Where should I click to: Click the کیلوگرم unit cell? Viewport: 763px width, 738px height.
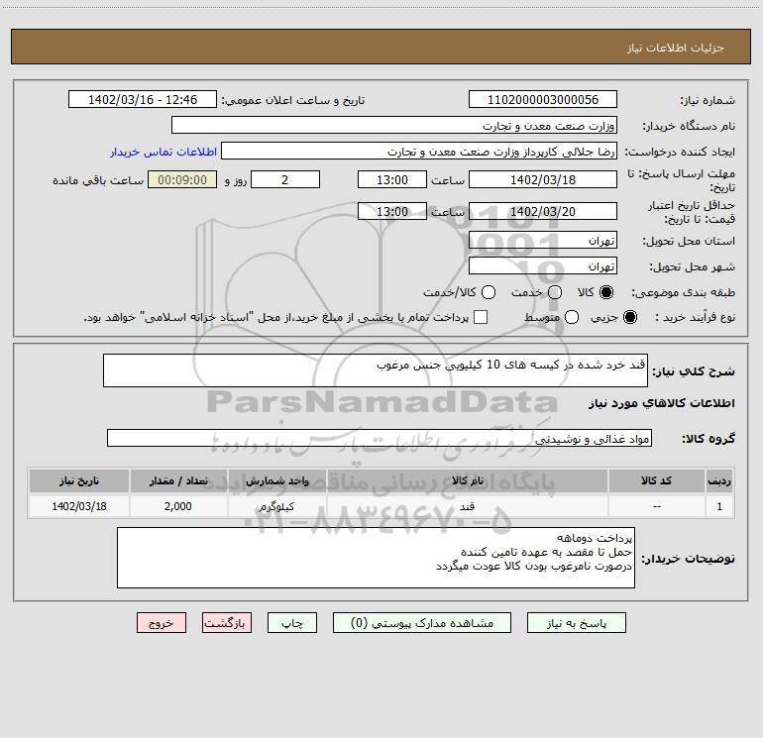(276, 506)
